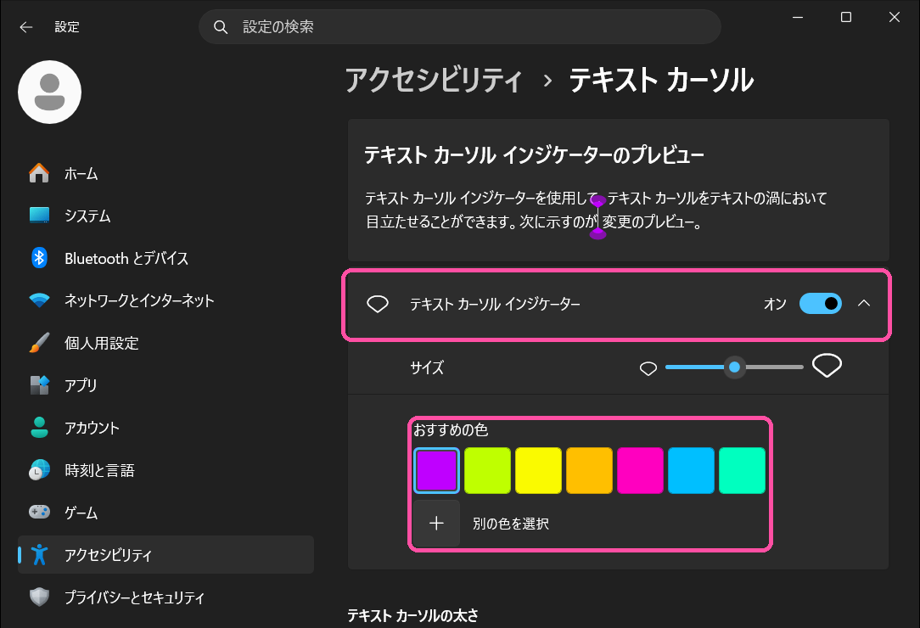
Task: Click the text cursor indicator row icon
Action: pos(378,304)
